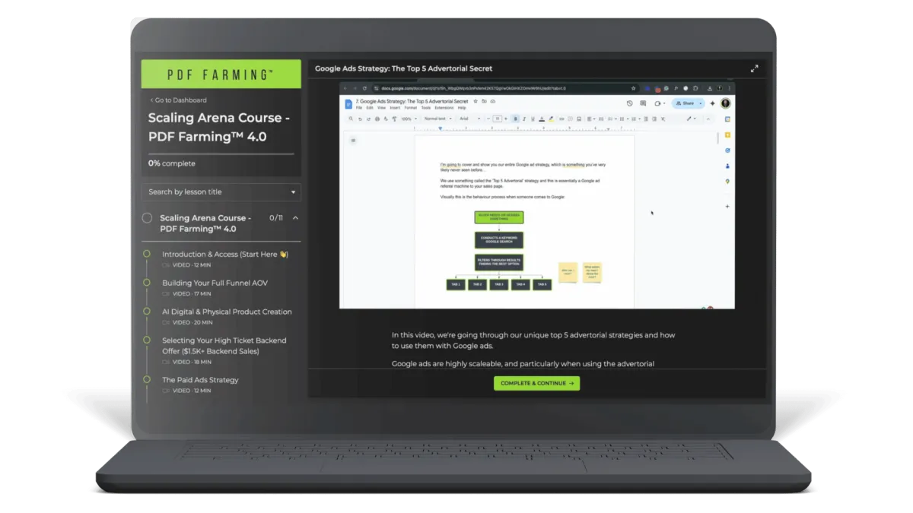Open the View menu in Google Docs
The width and height of the screenshot is (913, 513).
[382, 108]
